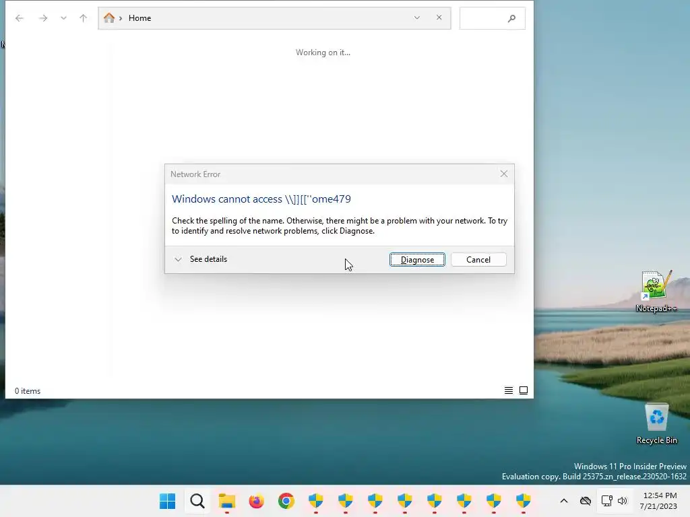
Task: Go back in File Explorer
Action: pyautogui.click(x=20, y=18)
